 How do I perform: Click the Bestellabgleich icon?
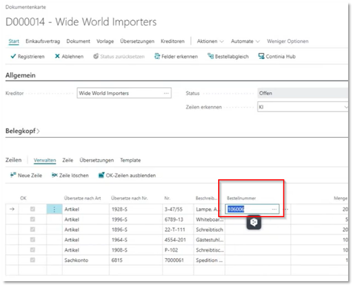(211, 56)
